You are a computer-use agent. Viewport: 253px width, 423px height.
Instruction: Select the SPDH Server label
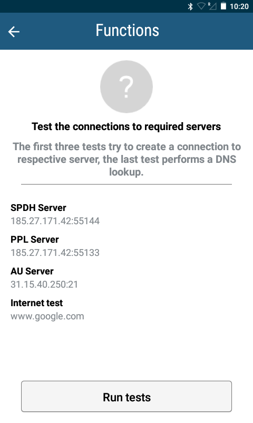38,208
